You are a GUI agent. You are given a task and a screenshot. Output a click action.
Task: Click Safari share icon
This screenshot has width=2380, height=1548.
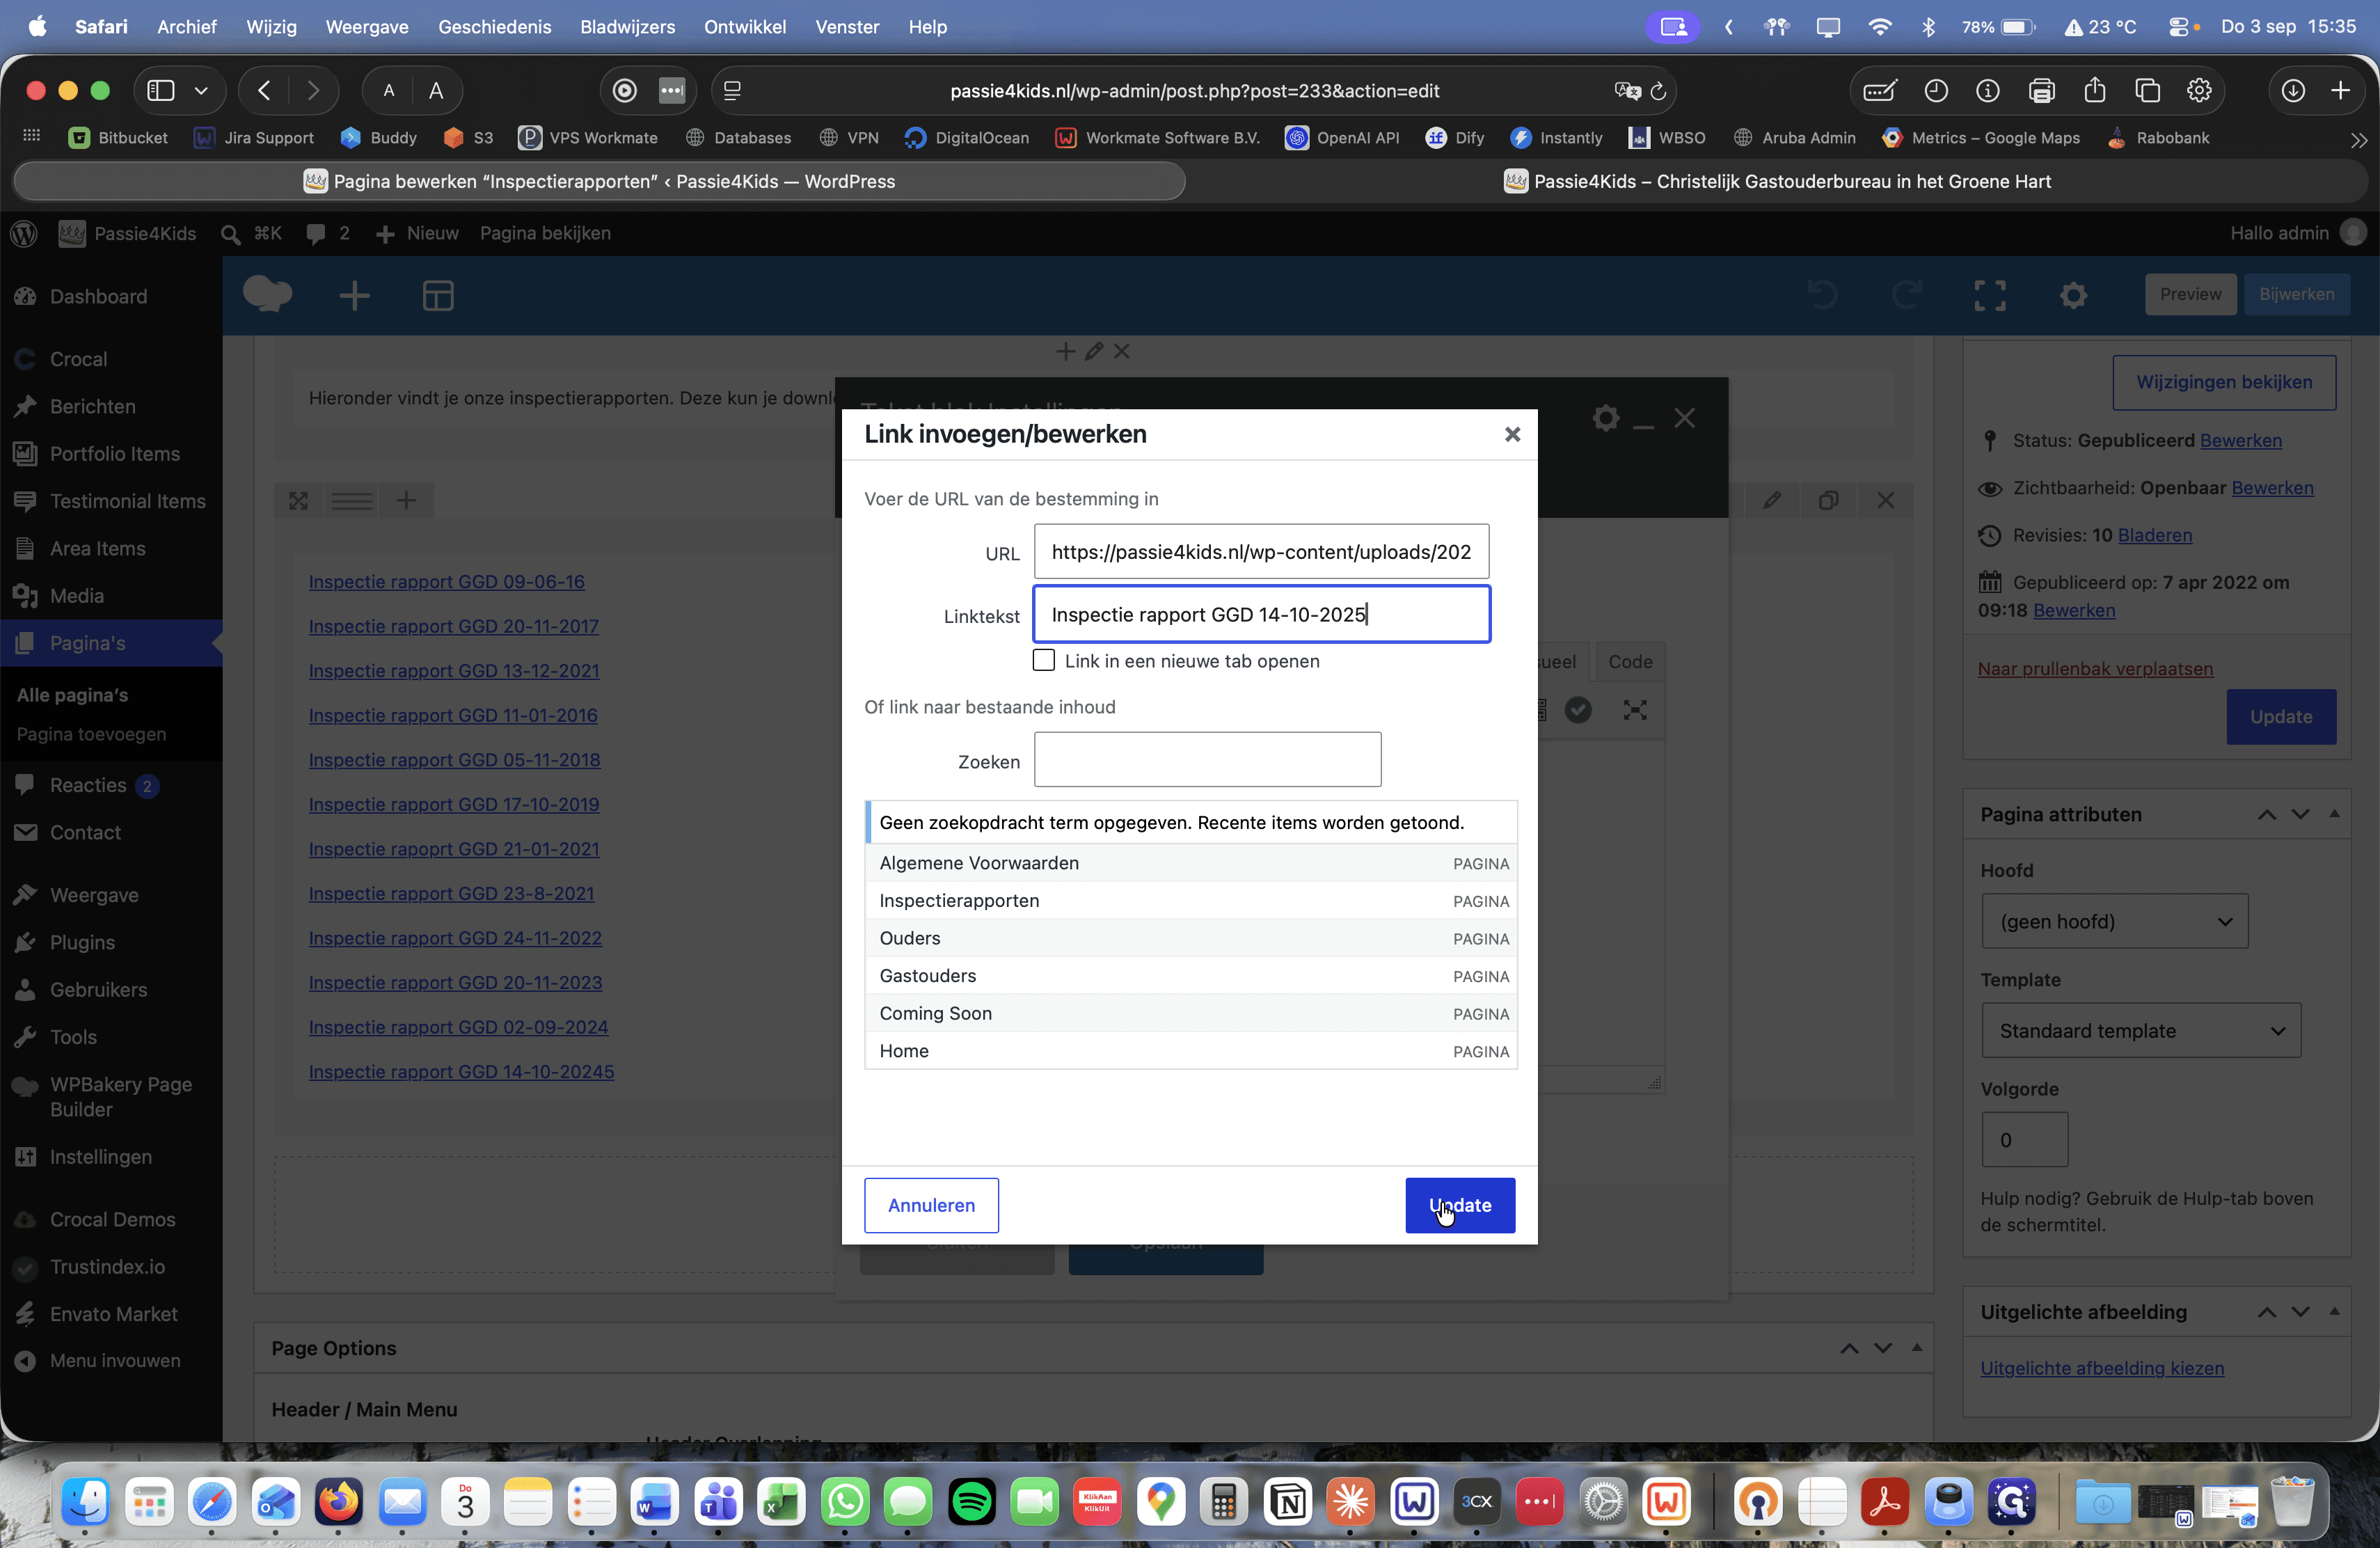(x=2094, y=91)
